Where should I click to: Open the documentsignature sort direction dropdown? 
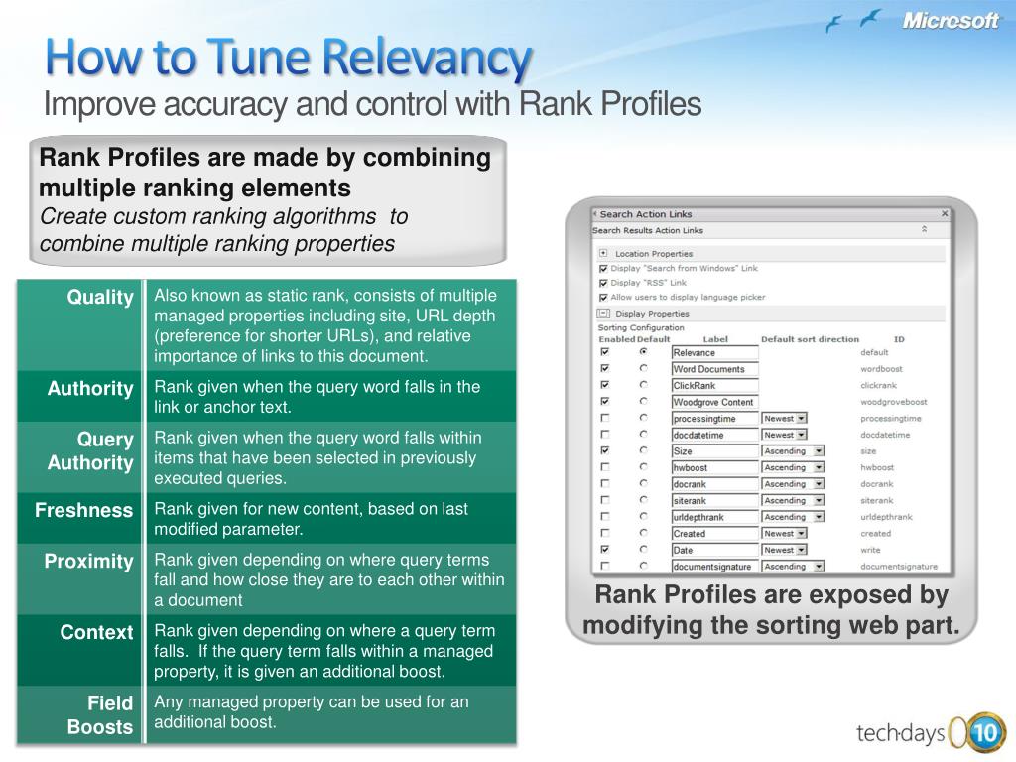(x=793, y=567)
